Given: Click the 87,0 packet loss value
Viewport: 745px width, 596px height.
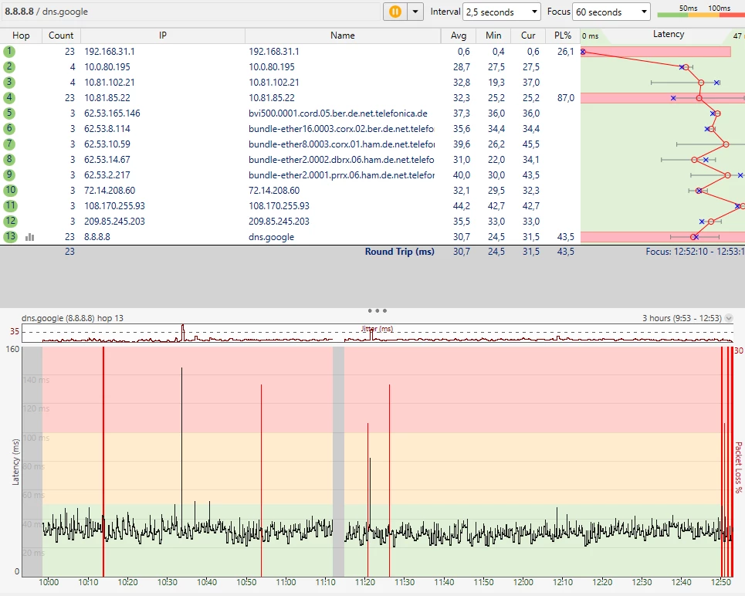Looking at the screenshot, I should point(565,98).
